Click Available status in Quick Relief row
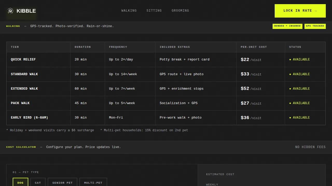332x186 pixels. tap(300, 59)
